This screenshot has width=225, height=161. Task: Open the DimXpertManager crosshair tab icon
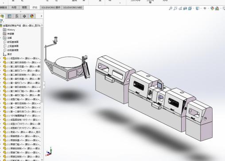click(24, 16)
